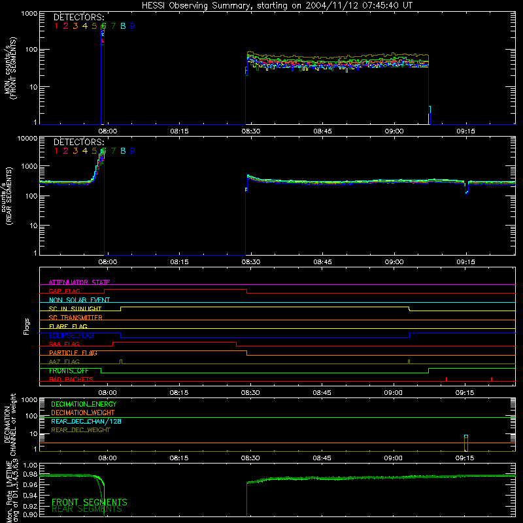Click REAR SEGMENTS legend in livetime panel
This screenshot has width=523, height=523.
[x=87, y=509]
